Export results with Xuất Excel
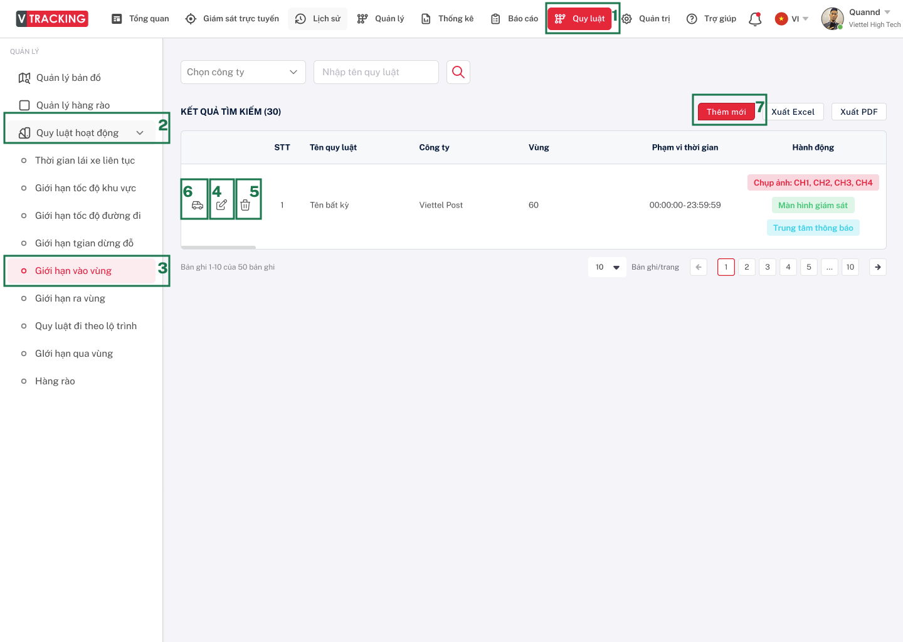903x642 pixels. tap(793, 112)
